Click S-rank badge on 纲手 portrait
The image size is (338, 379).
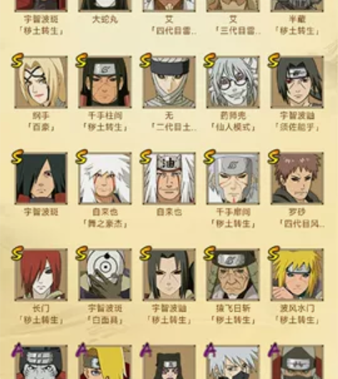tap(17, 60)
